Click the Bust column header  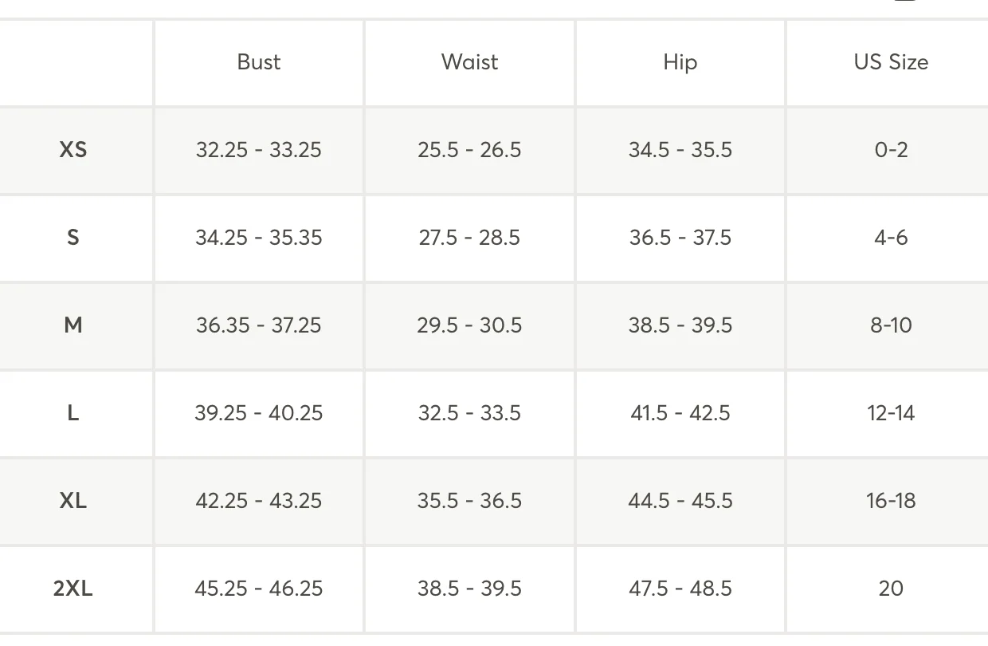259,62
